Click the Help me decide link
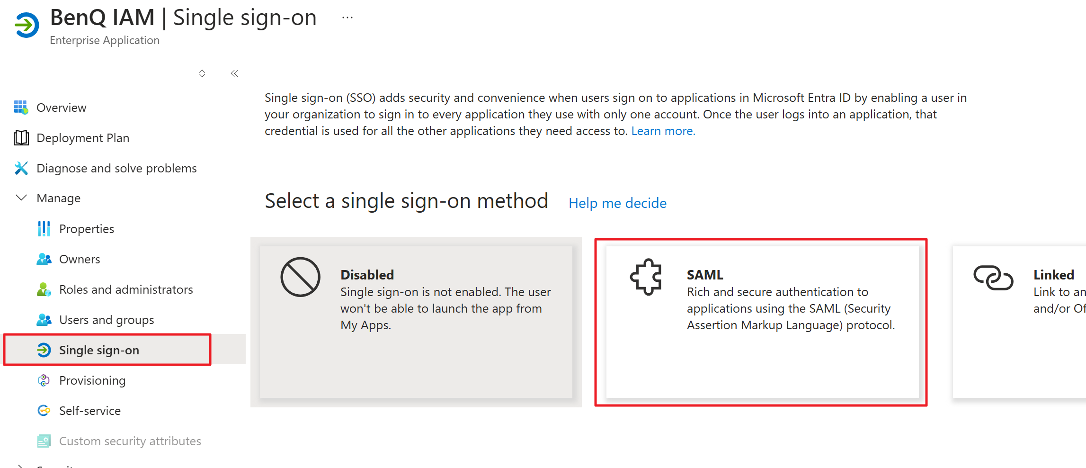The width and height of the screenshot is (1086, 468). [617, 203]
